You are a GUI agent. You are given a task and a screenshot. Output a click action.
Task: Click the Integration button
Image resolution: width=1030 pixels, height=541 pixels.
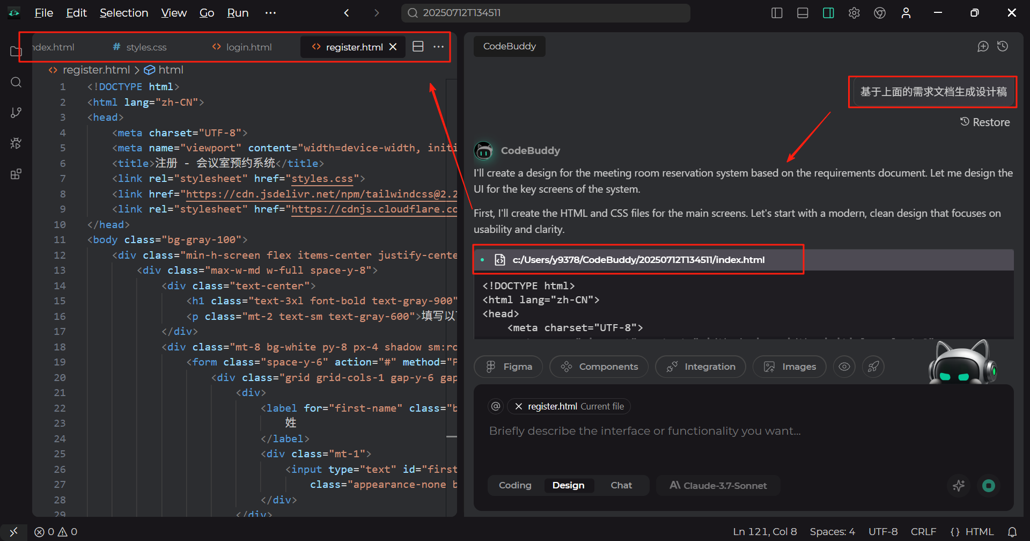click(x=701, y=367)
